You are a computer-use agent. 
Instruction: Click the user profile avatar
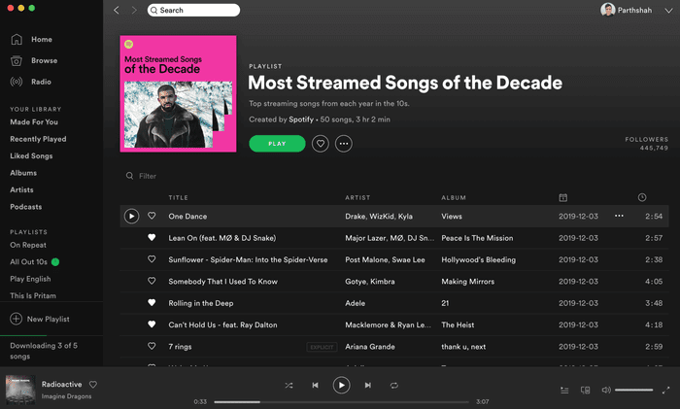click(607, 10)
